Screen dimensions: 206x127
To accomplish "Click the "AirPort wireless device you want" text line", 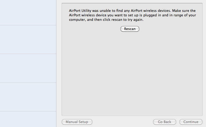I will pyautogui.click(x=133, y=15).
